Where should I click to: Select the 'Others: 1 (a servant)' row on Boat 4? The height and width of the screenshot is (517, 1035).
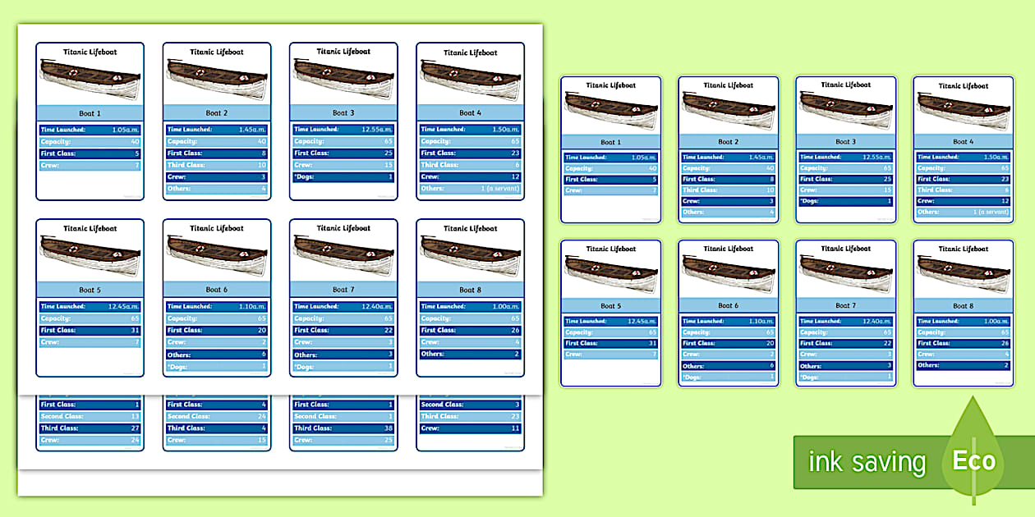tap(469, 190)
